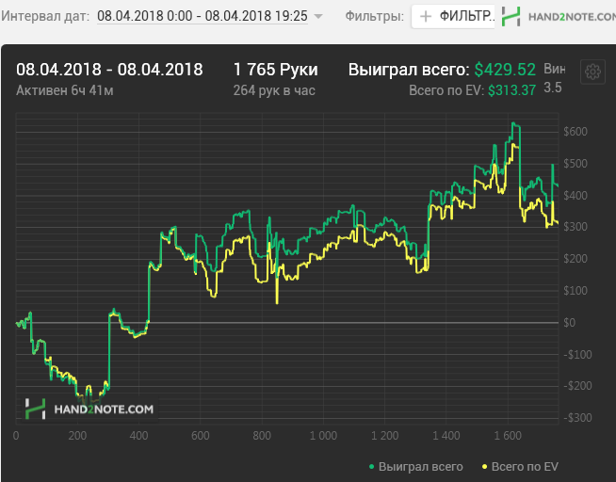This screenshot has height=482, width=616.
Task: Click the 'Всего по EV:' summary label
Action: [446, 90]
